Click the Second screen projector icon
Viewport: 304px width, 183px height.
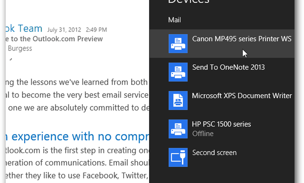178,157
